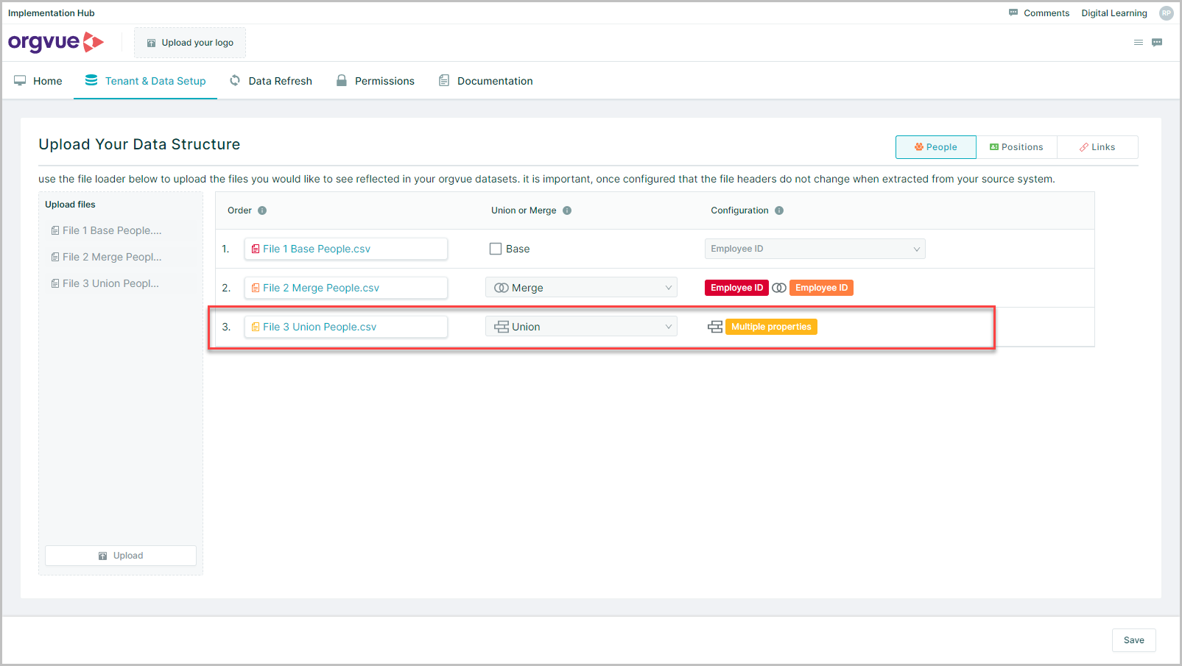Click the red Employee ID tag
This screenshot has width=1182, height=666.
point(736,288)
